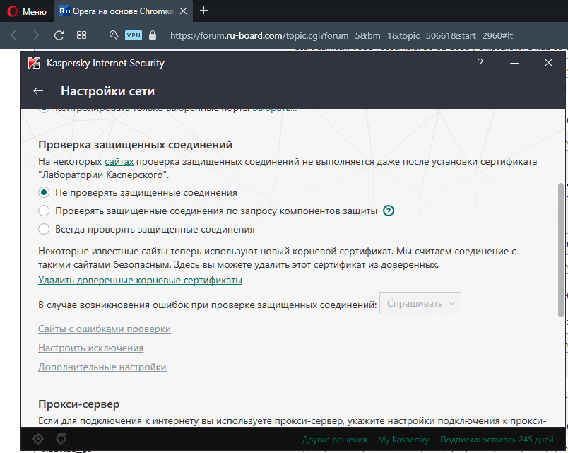Open Kaspersky help question mark
The image size is (568, 453).
(x=480, y=63)
